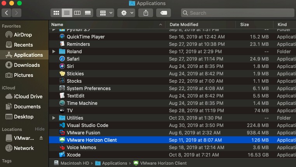
Task: Open AirDrop in the sidebar
Action: 24,35
